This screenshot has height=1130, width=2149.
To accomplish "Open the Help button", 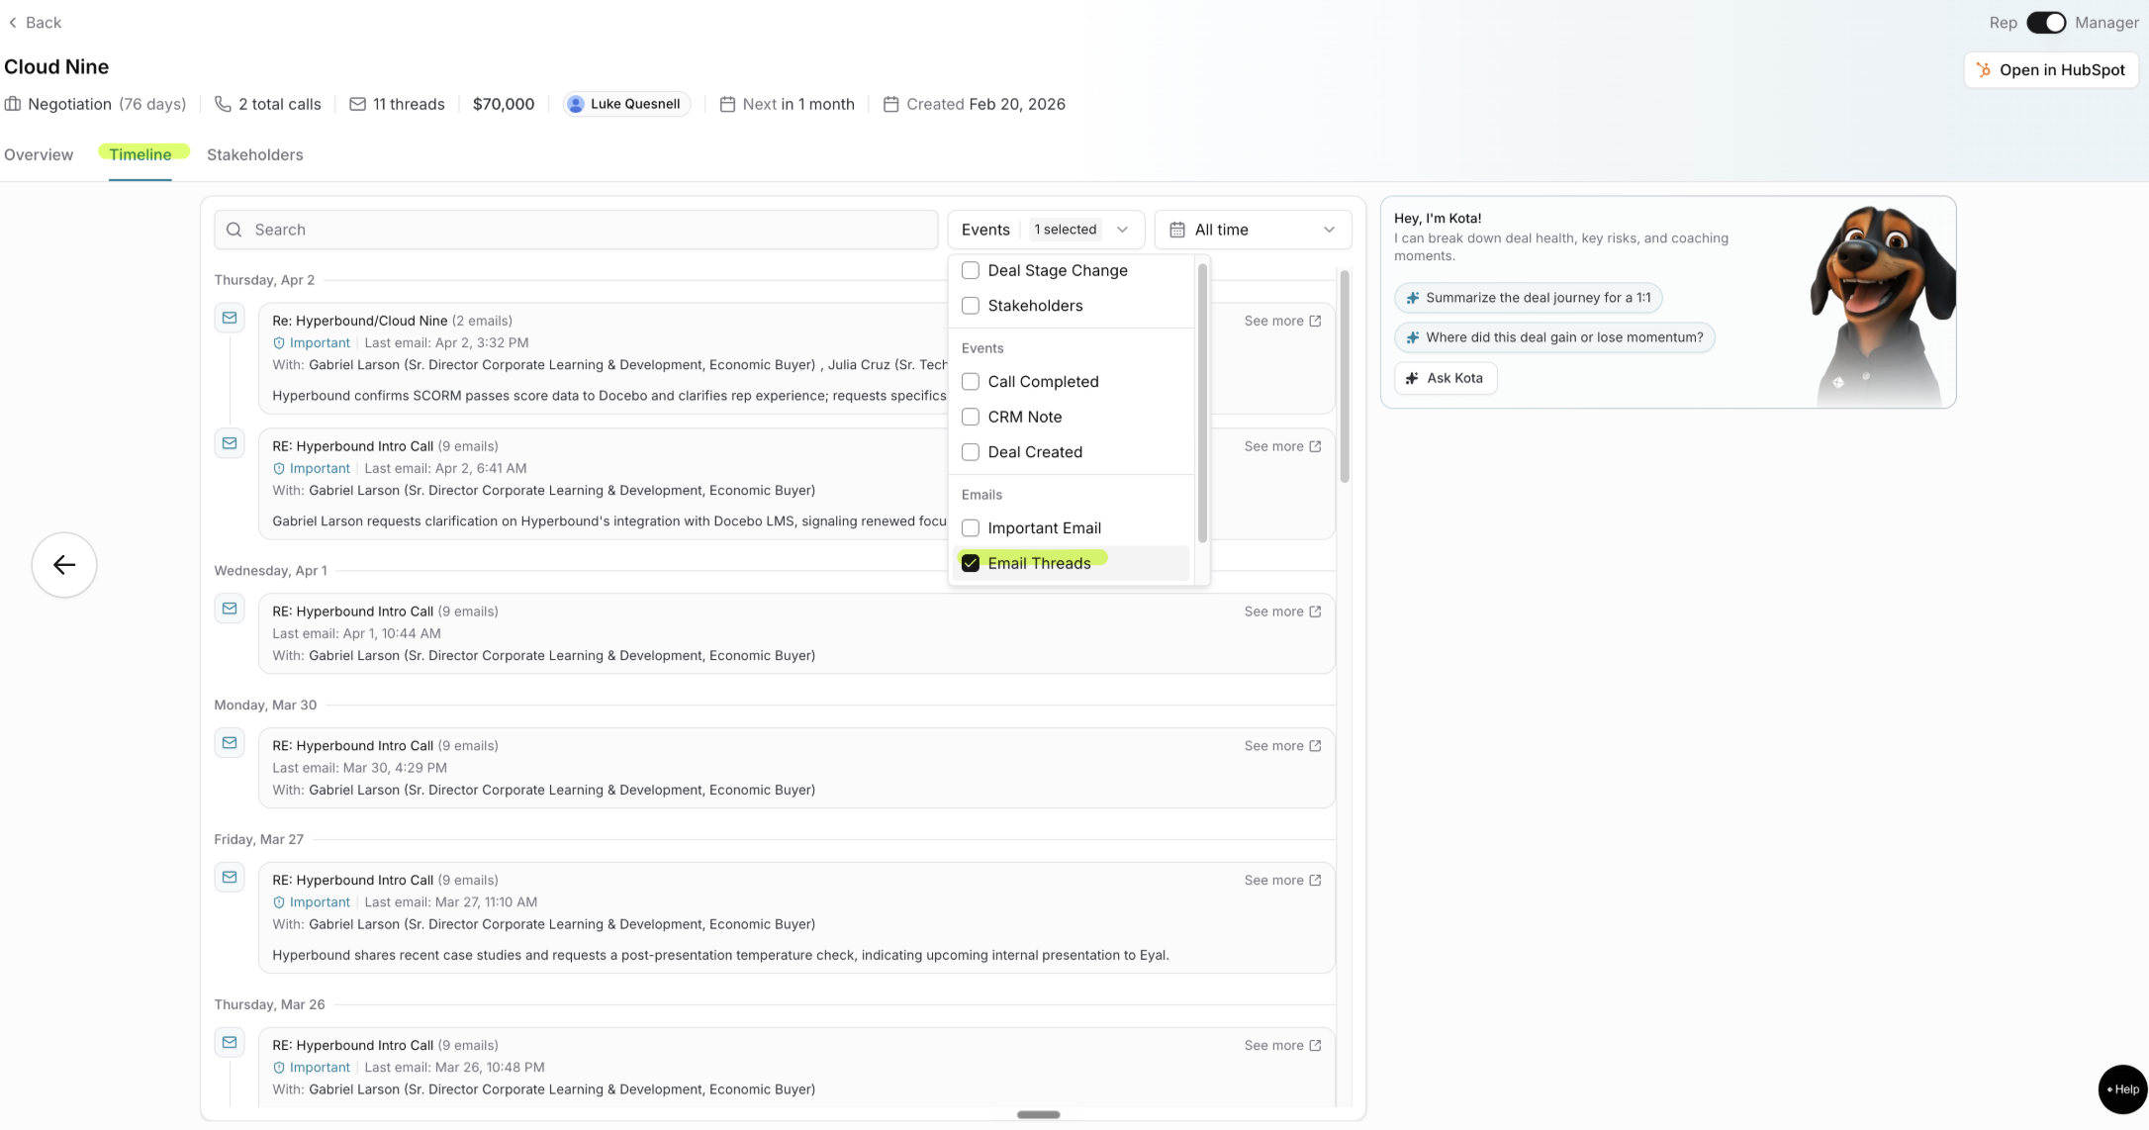I will coord(2122,1089).
